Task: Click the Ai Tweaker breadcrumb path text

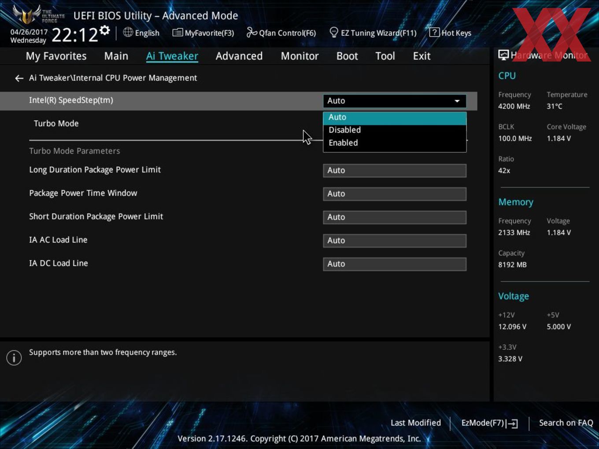Action: [x=113, y=78]
